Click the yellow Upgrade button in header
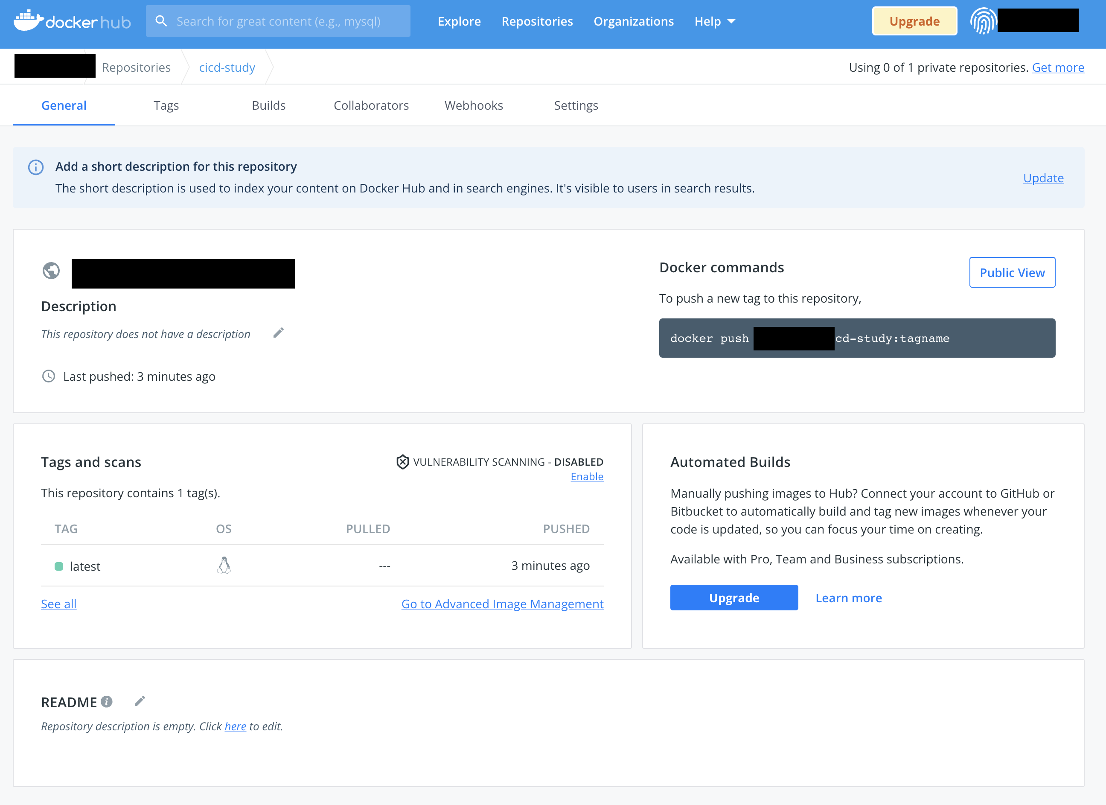The width and height of the screenshot is (1106, 805). (914, 21)
